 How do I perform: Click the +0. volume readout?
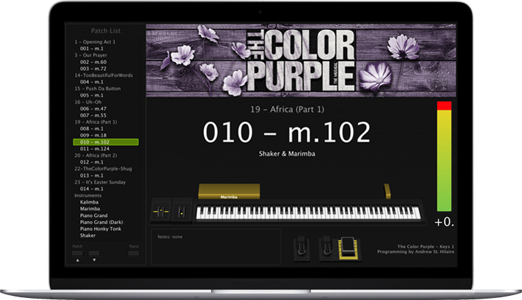[x=444, y=222]
